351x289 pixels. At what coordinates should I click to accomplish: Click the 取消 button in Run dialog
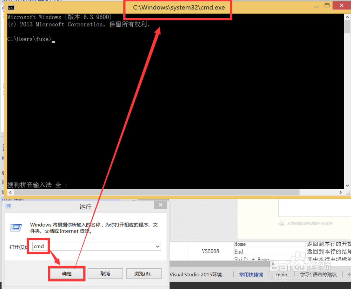pyautogui.click(x=105, y=274)
